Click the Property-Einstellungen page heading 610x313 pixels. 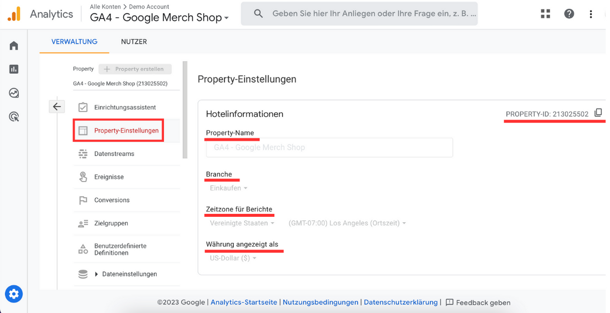click(x=247, y=79)
